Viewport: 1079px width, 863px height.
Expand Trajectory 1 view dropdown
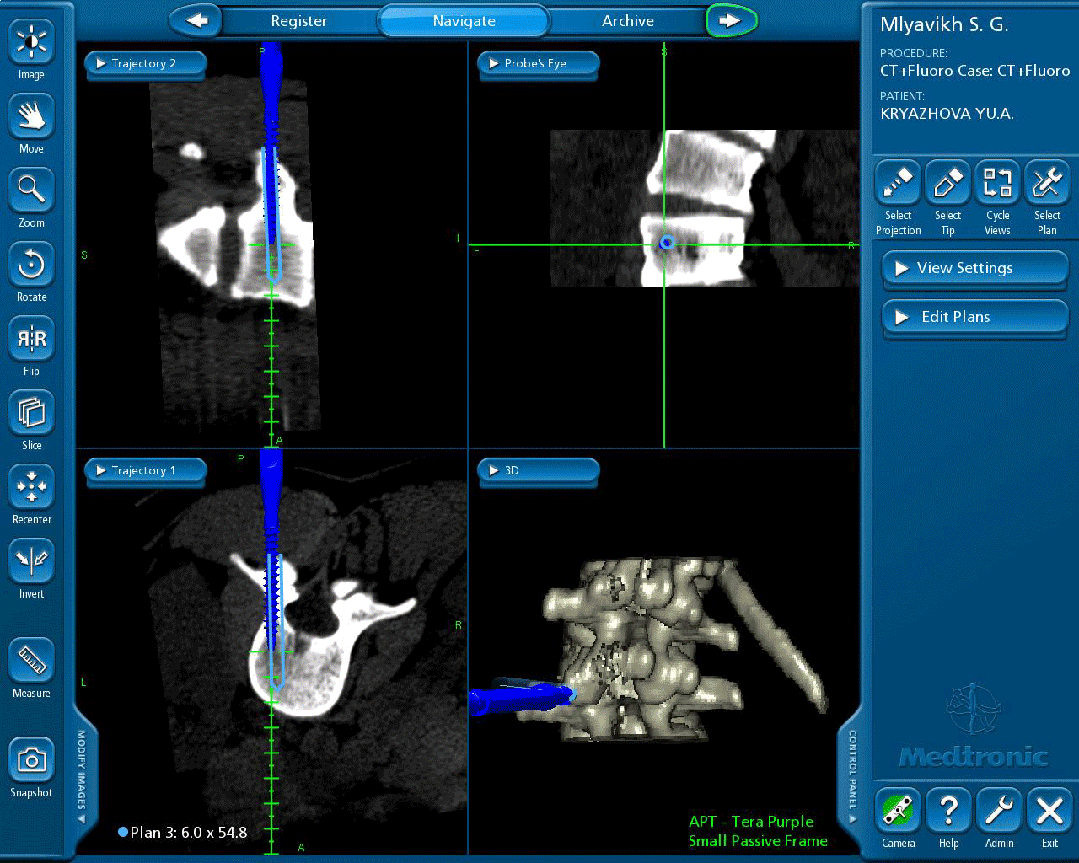point(145,470)
